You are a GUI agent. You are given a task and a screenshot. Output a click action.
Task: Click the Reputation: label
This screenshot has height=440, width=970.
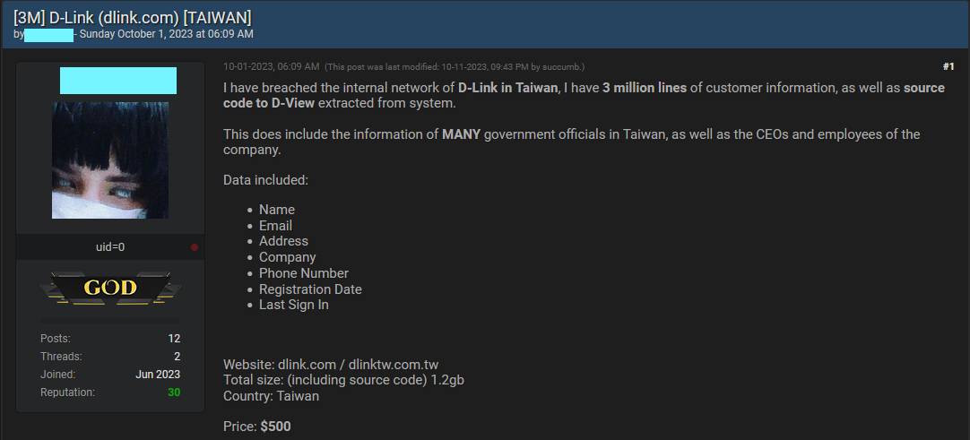tap(67, 393)
